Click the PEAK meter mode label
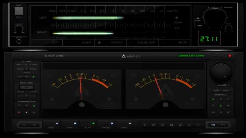The height and width of the screenshot is (138, 246). click(x=178, y=23)
